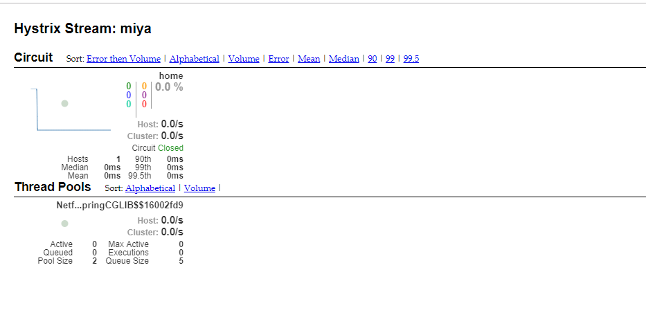Click the Queued threads label

[x=58, y=253]
